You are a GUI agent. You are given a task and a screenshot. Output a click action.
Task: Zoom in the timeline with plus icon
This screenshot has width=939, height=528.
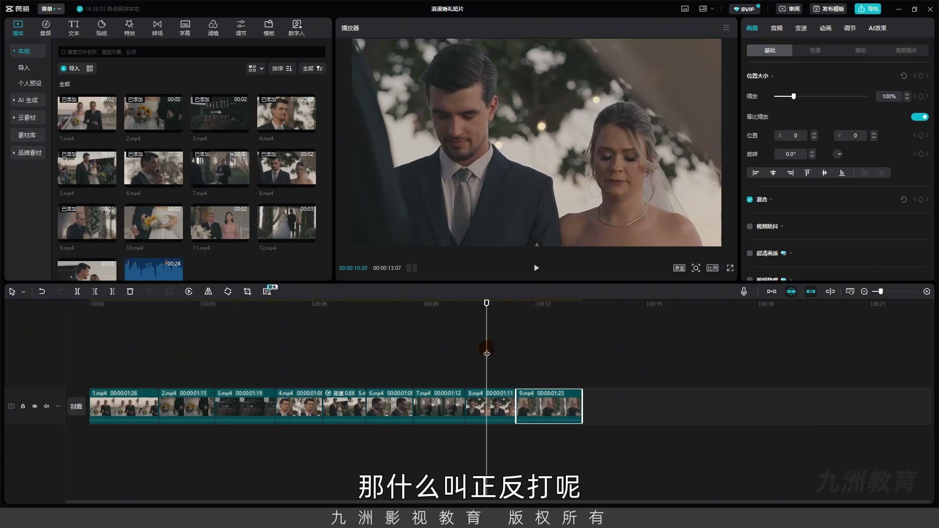[927, 291]
